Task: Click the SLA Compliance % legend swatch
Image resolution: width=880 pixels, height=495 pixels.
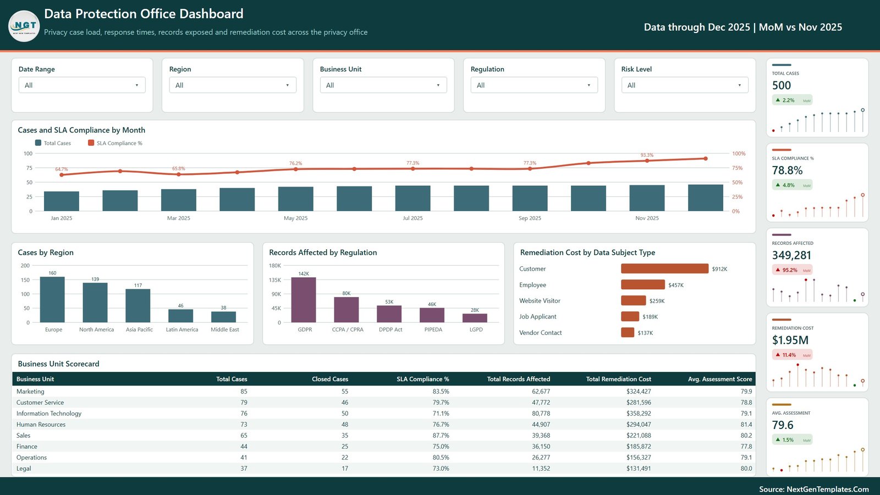Action: (x=91, y=143)
